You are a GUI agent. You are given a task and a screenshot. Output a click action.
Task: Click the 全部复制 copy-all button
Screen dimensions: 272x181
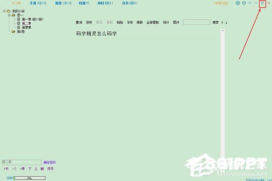pos(153,22)
